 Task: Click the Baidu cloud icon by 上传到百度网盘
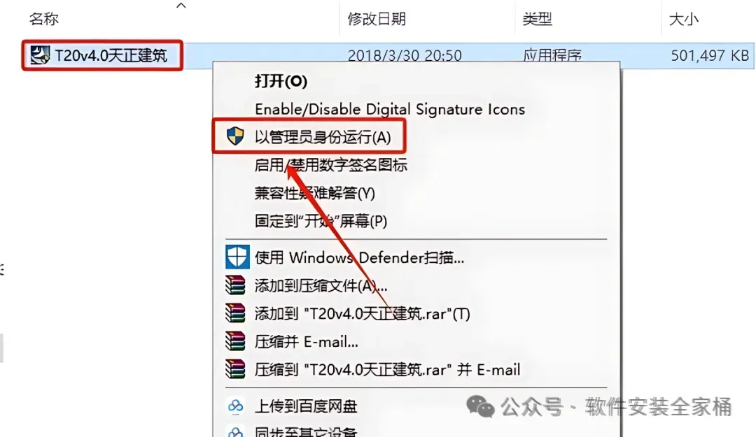[235, 406]
